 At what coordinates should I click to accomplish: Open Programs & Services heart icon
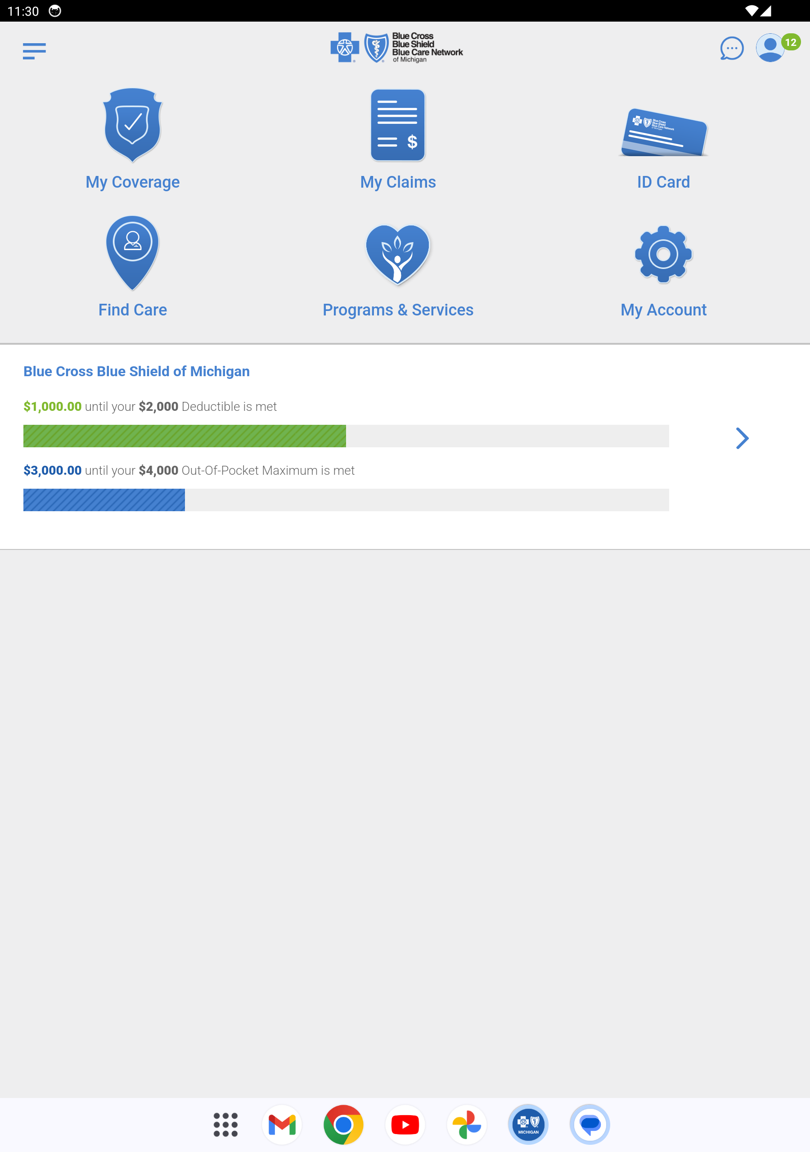(x=397, y=254)
